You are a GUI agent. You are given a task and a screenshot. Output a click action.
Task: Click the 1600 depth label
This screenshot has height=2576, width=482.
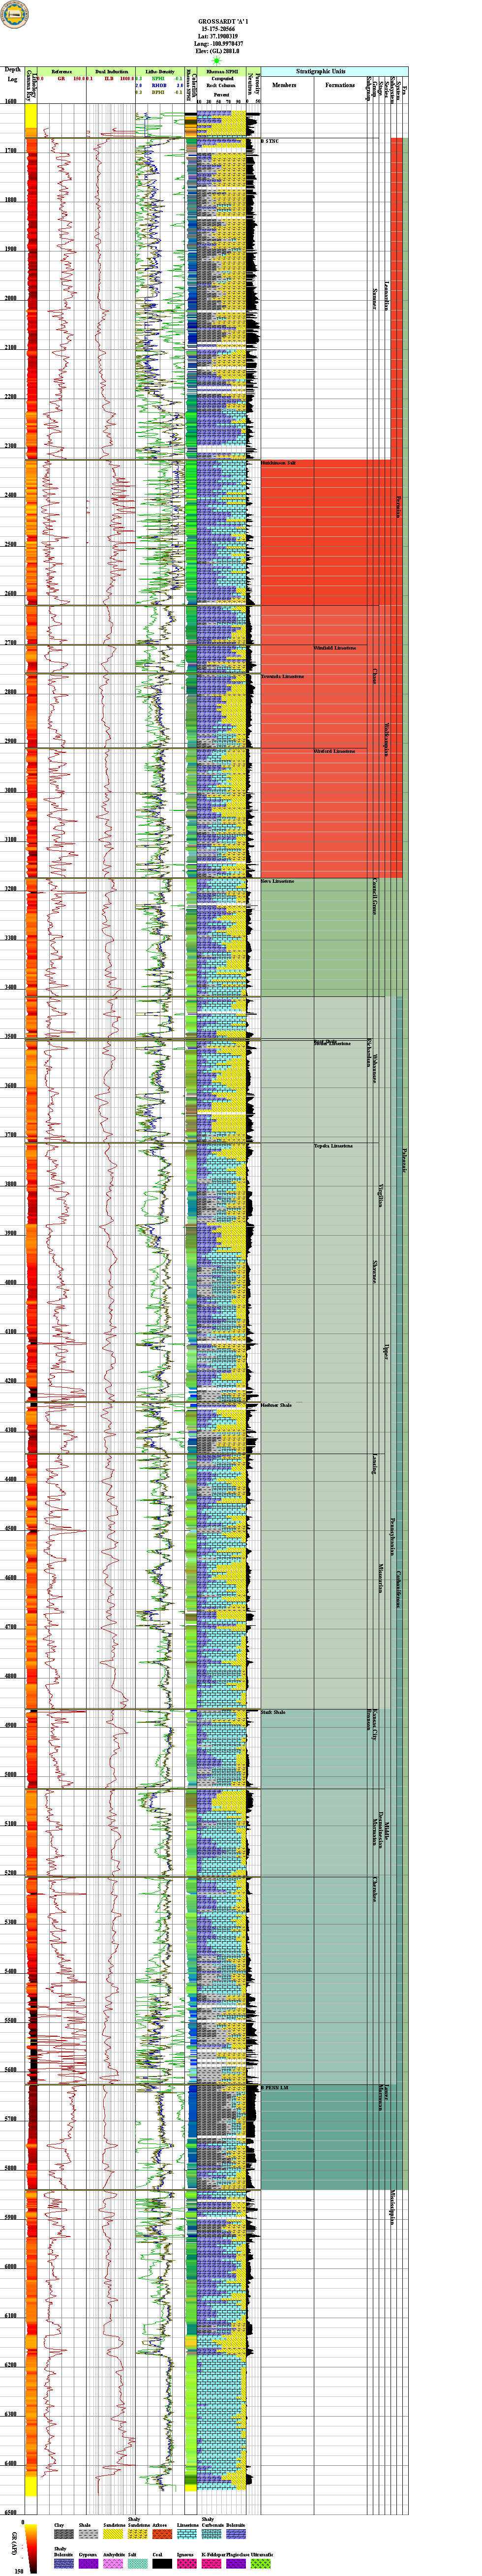pyautogui.click(x=11, y=102)
